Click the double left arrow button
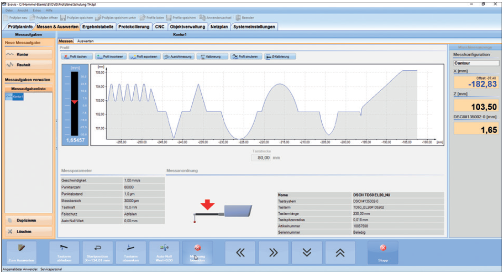This screenshot has height=275, width=504. [x=240, y=253]
